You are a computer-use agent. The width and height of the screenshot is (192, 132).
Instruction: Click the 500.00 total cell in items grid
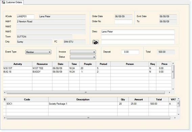click(x=159, y=104)
